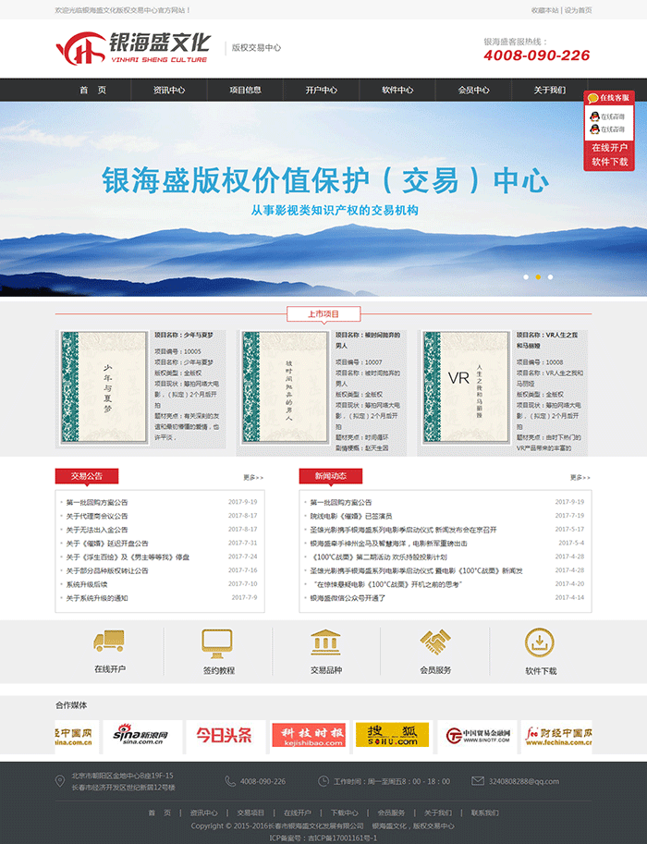This screenshot has height=844, width=647.
Task: Open the 科技时报 media logo
Action: tap(310, 737)
